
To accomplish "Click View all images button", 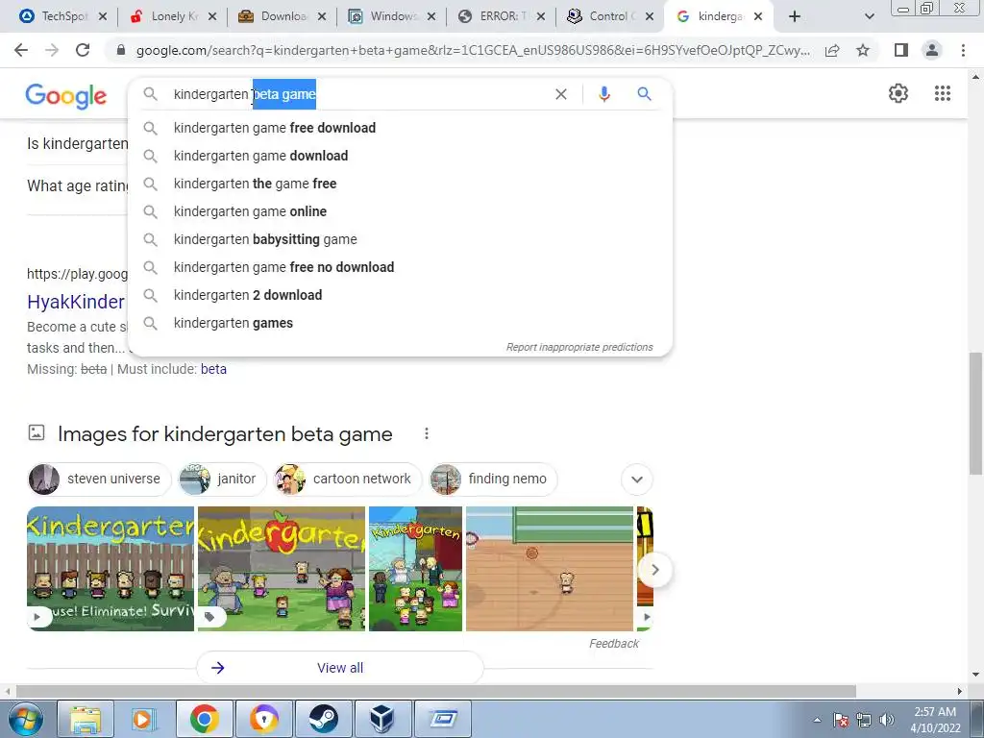I will (340, 668).
